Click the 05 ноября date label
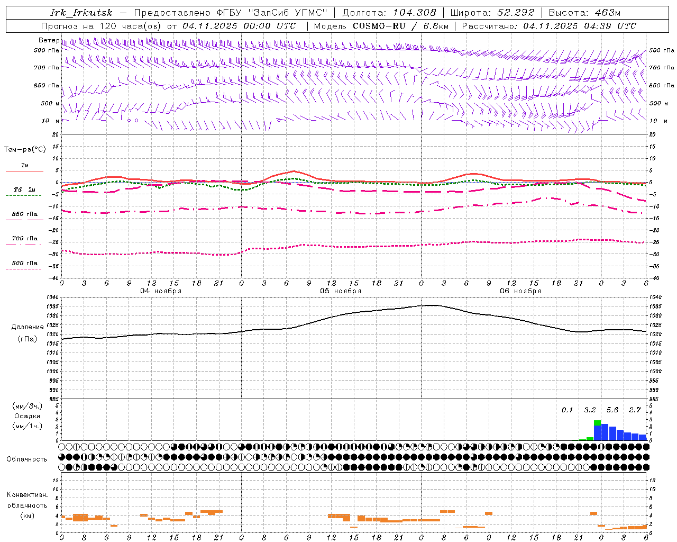 341,291
